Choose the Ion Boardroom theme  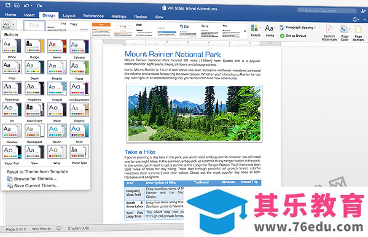click(79, 88)
